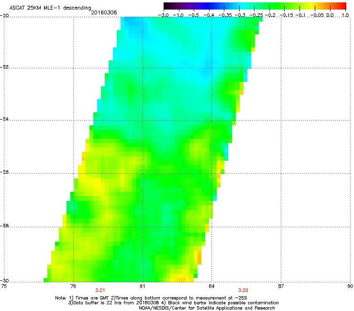Click the longitude axis label 78
Screen dimensions: 354x311
[x=73, y=286]
